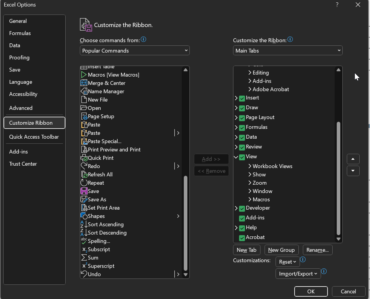Click the Subscript x2 icon
Screen dimensions: 370x299
(84, 250)
